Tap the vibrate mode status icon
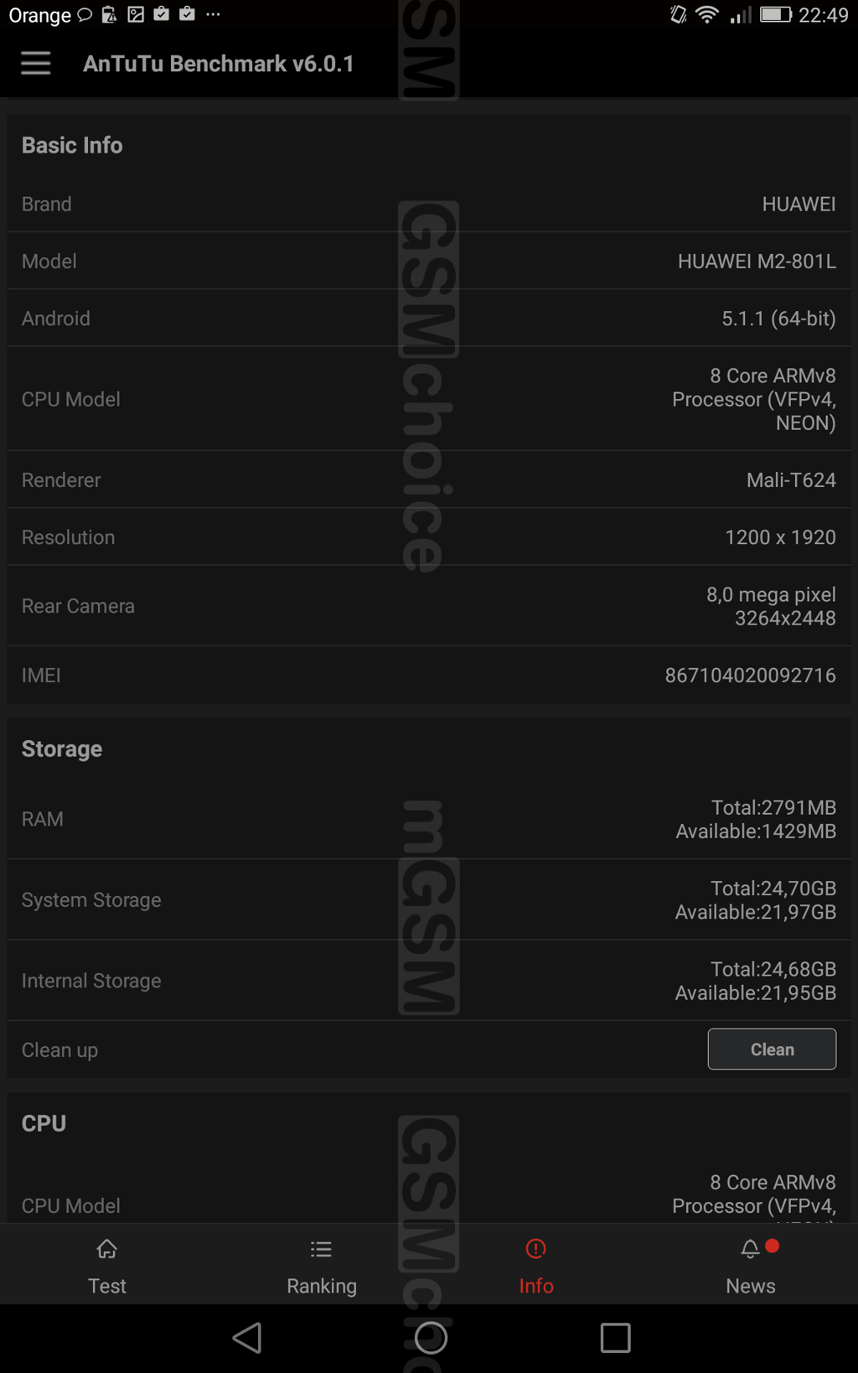 678,15
